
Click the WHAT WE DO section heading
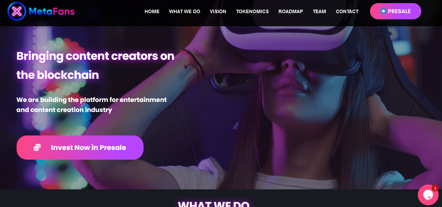[214, 204]
